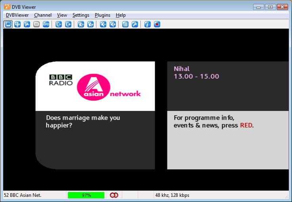Click the green 97% signal strength bar
This screenshot has height=202, width=292.
tap(86, 195)
